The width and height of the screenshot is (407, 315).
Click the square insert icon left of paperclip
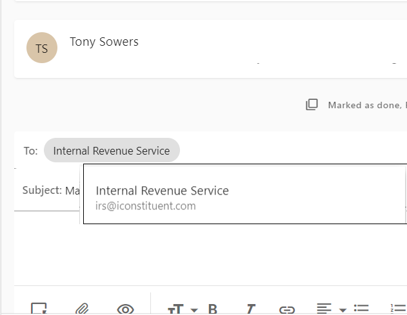coord(39,309)
